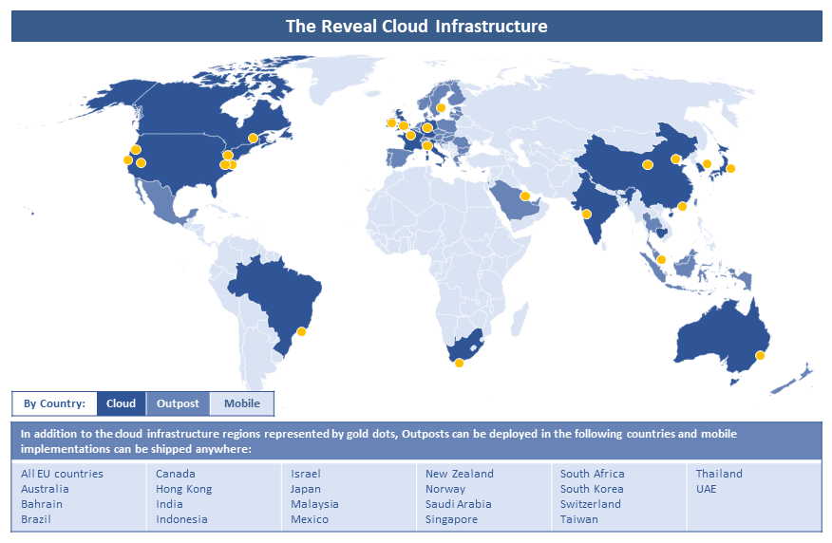Click the gold dot in India
Screen dimensions: 832x543
click(586, 215)
